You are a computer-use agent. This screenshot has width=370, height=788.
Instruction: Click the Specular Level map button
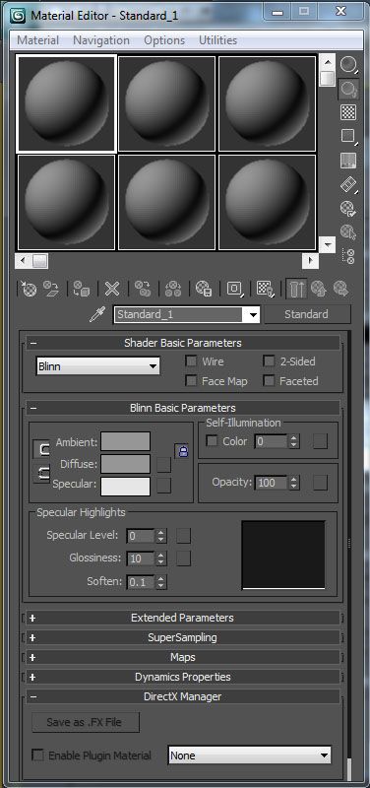pos(183,535)
